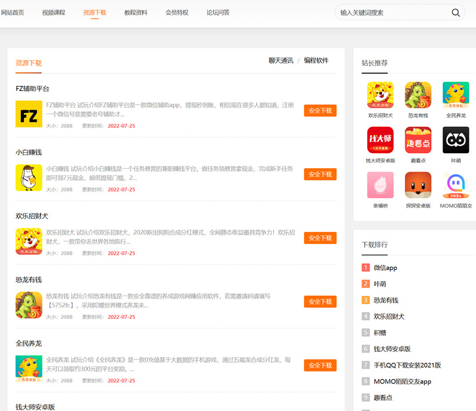Open 积糖 in 下载排行
The width and height of the screenshot is (476, 411).
pyautogui.click(x=380, y=333)
